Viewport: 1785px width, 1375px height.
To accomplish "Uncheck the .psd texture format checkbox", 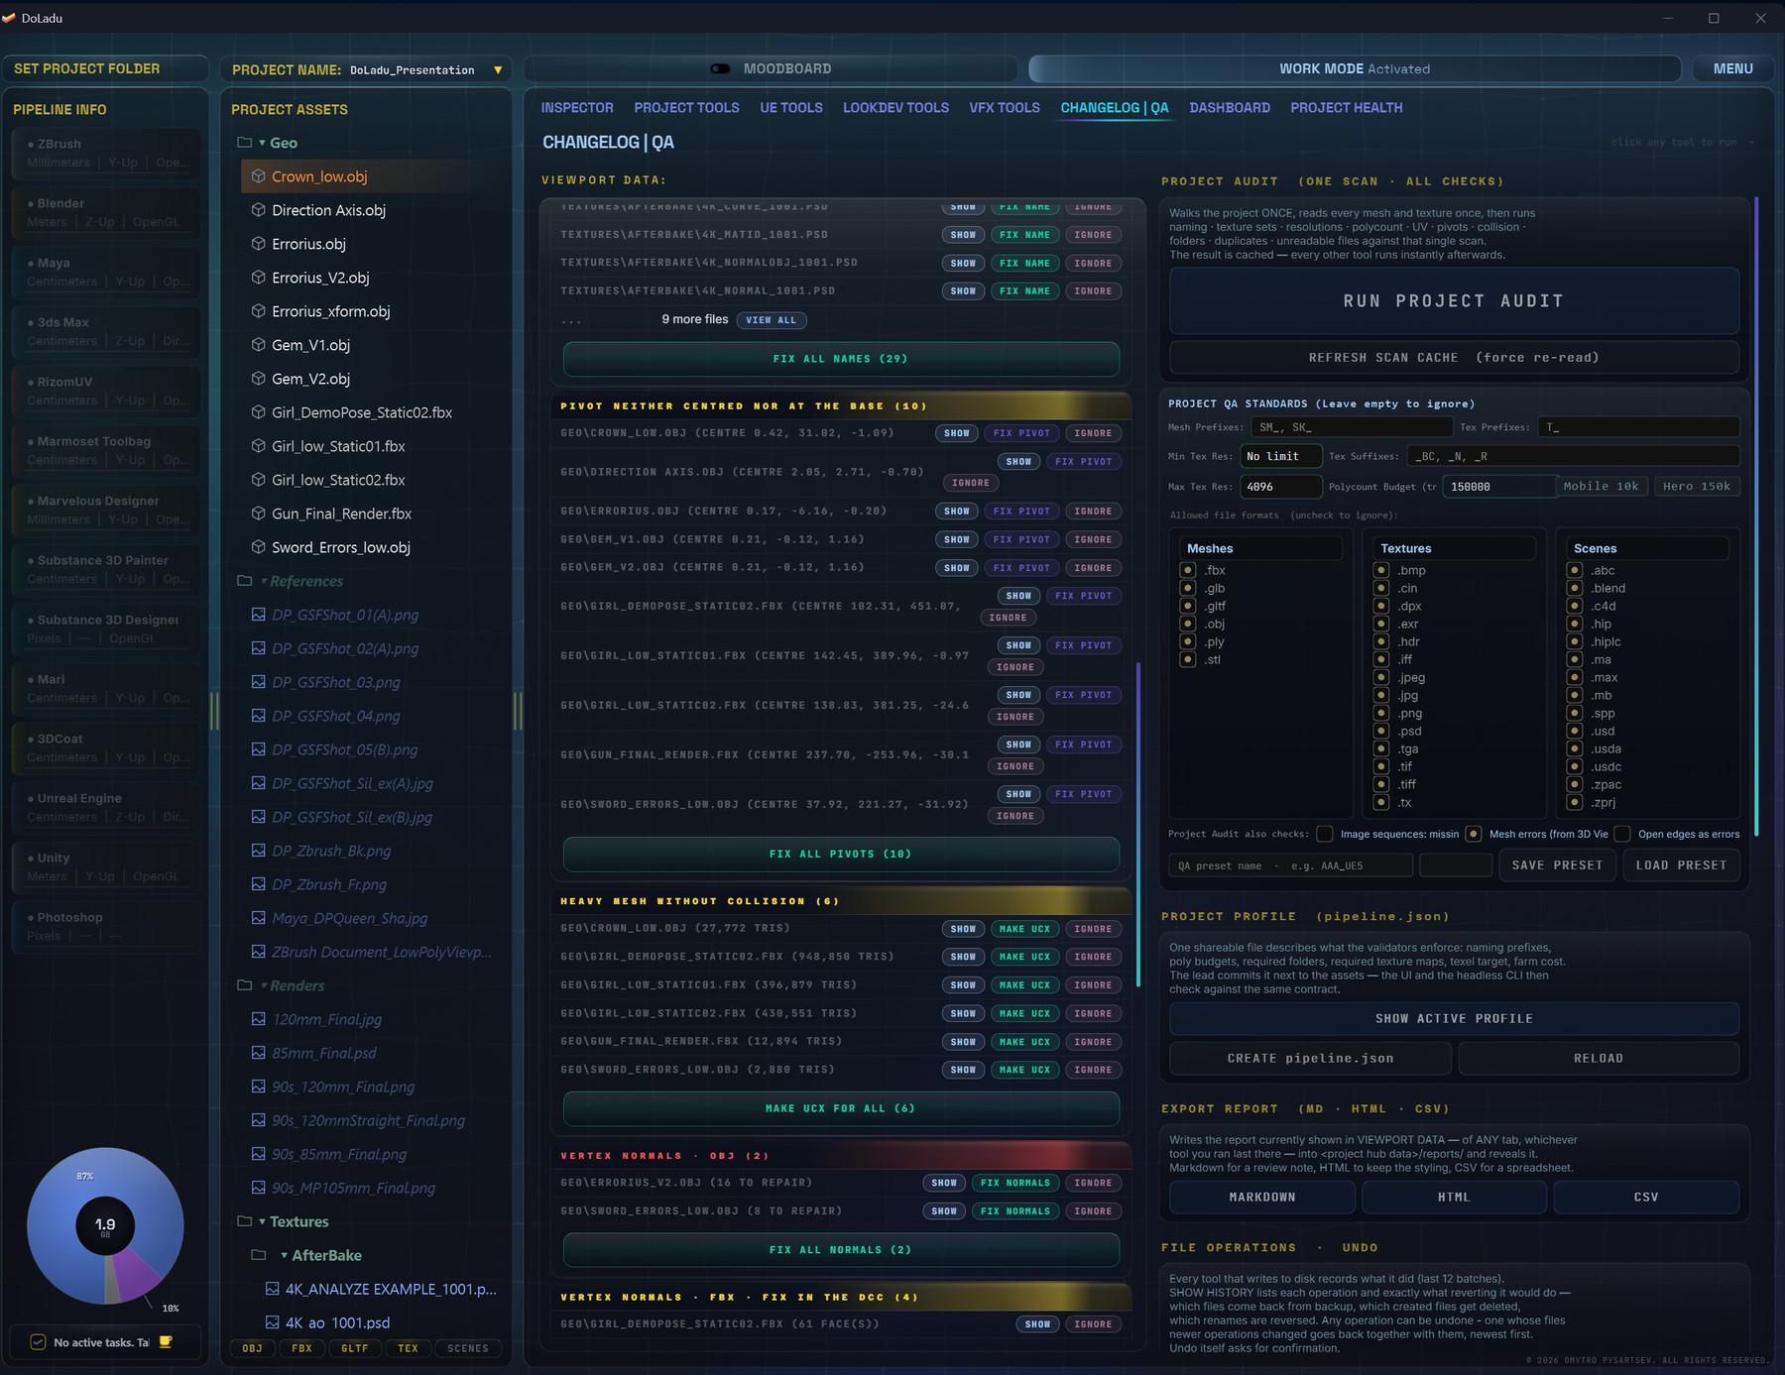I will pyautogui.click(x=1380, y=731).
